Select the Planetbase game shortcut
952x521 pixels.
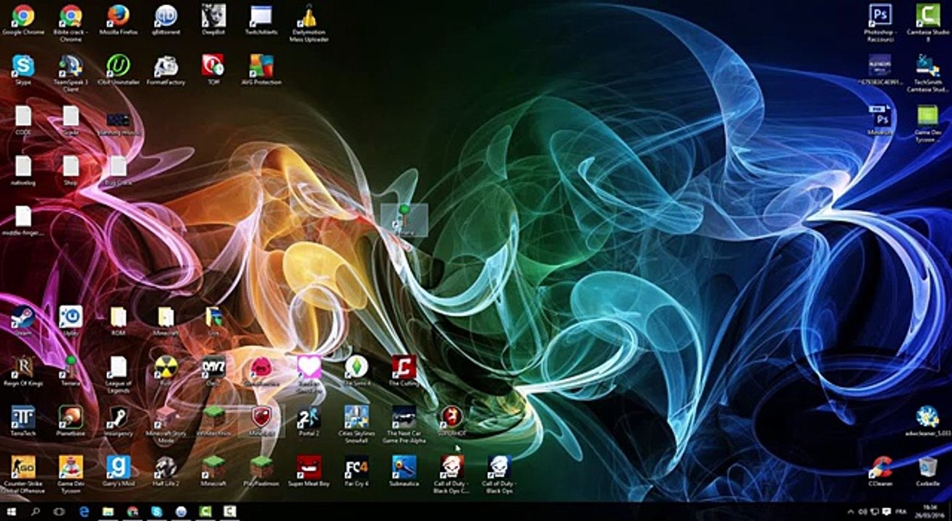coord(70,421)
